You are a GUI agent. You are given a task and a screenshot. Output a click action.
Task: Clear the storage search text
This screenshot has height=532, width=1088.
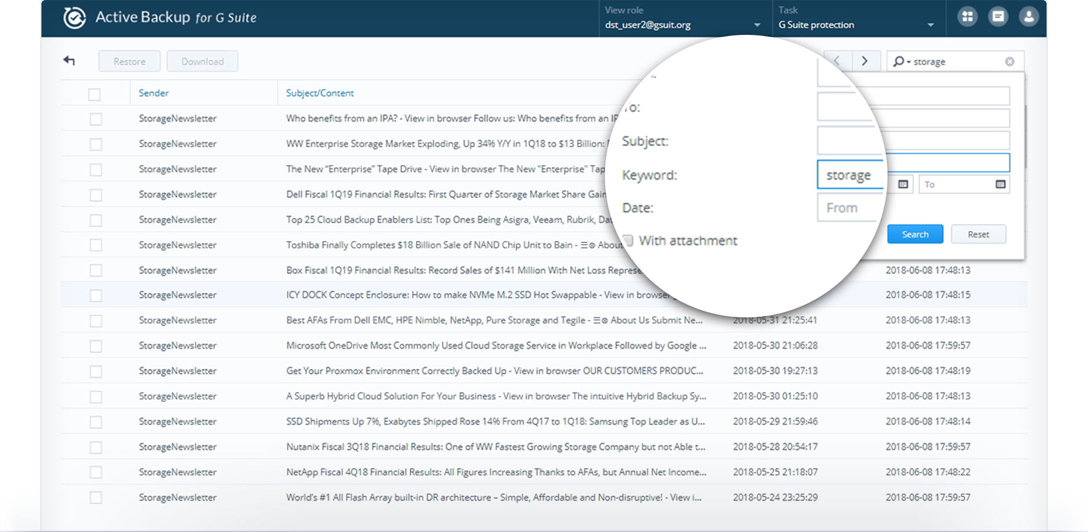click(1010, 61)
